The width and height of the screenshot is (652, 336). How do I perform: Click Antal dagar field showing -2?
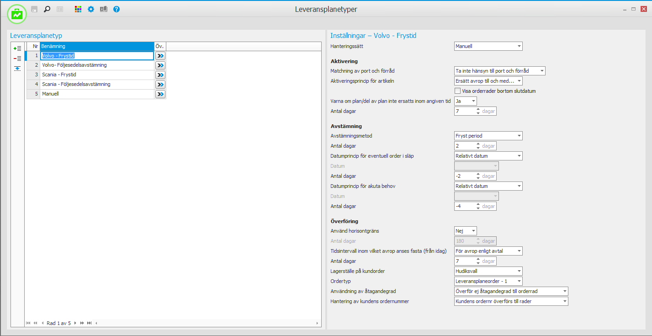(x=465, y=176)
